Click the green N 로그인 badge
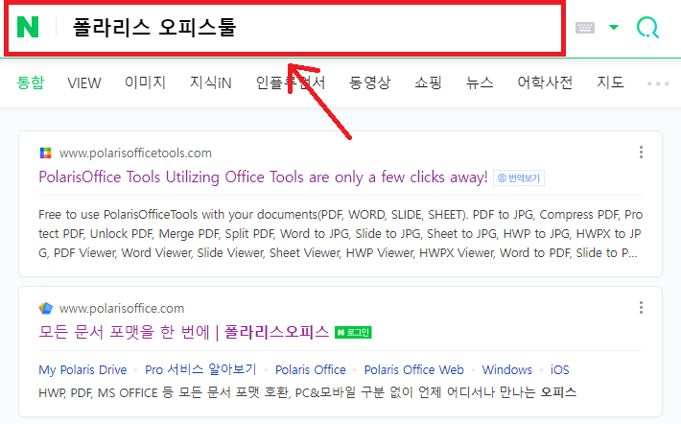Viewport: 681px width, 424px height. (x=353, y=333)
